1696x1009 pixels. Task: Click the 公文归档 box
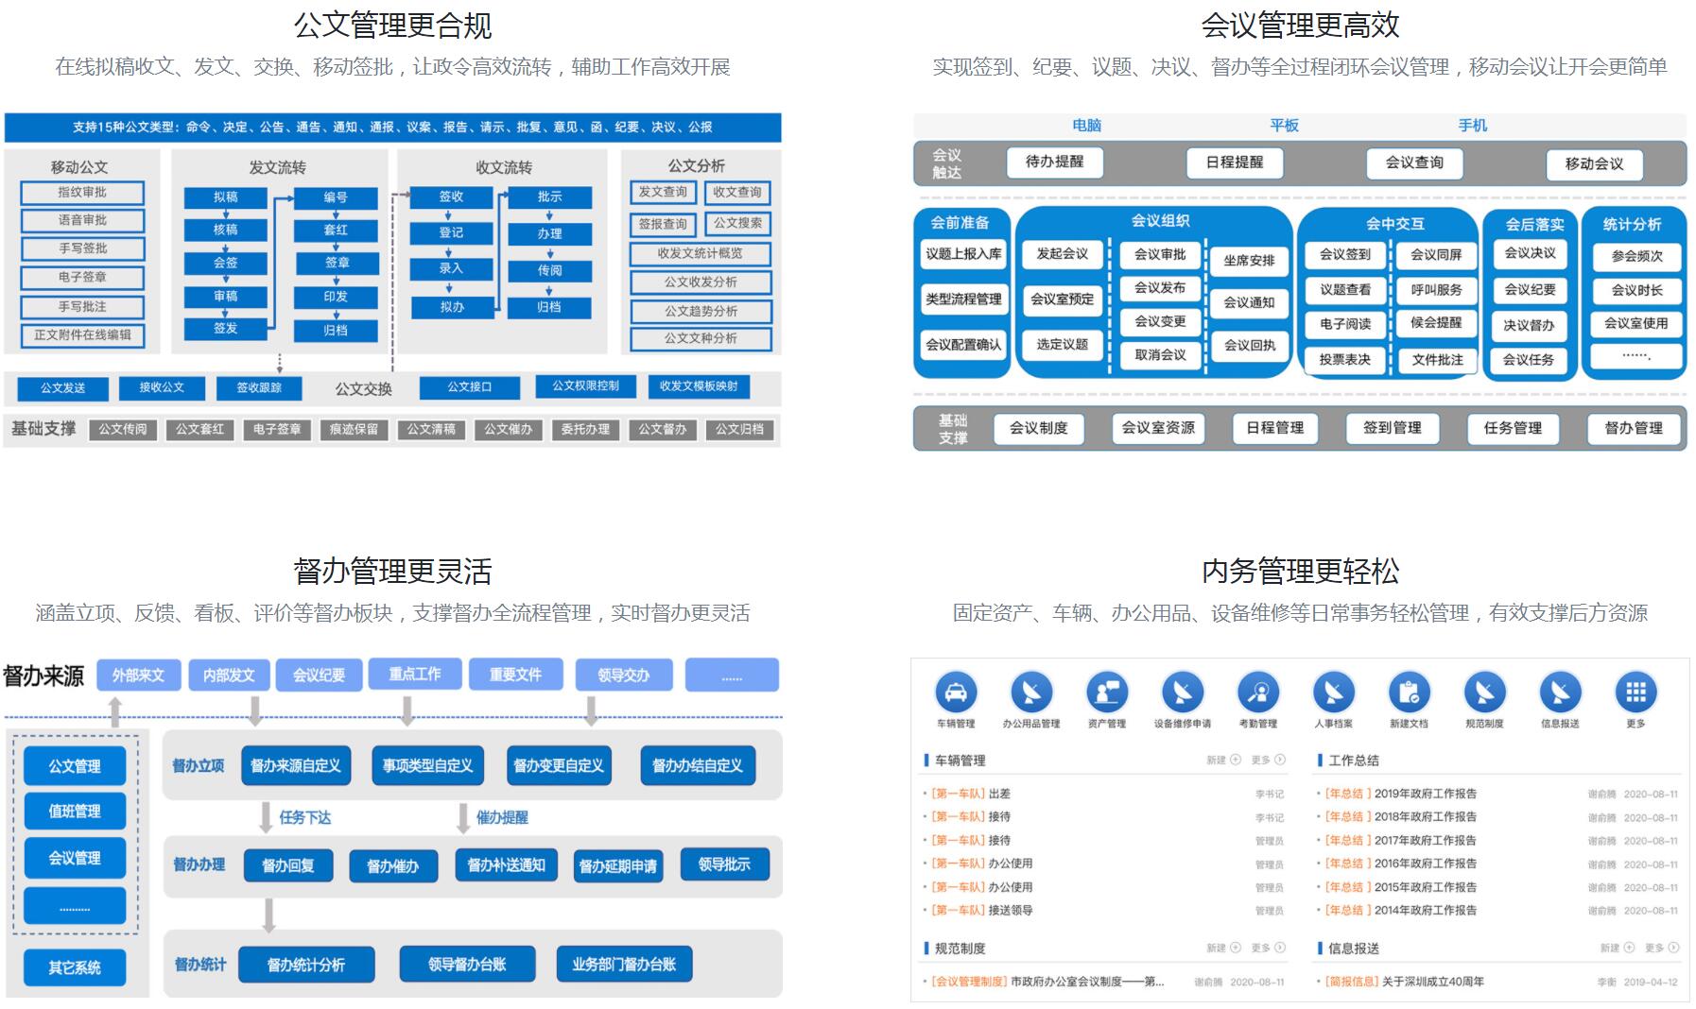click(739, 429)
